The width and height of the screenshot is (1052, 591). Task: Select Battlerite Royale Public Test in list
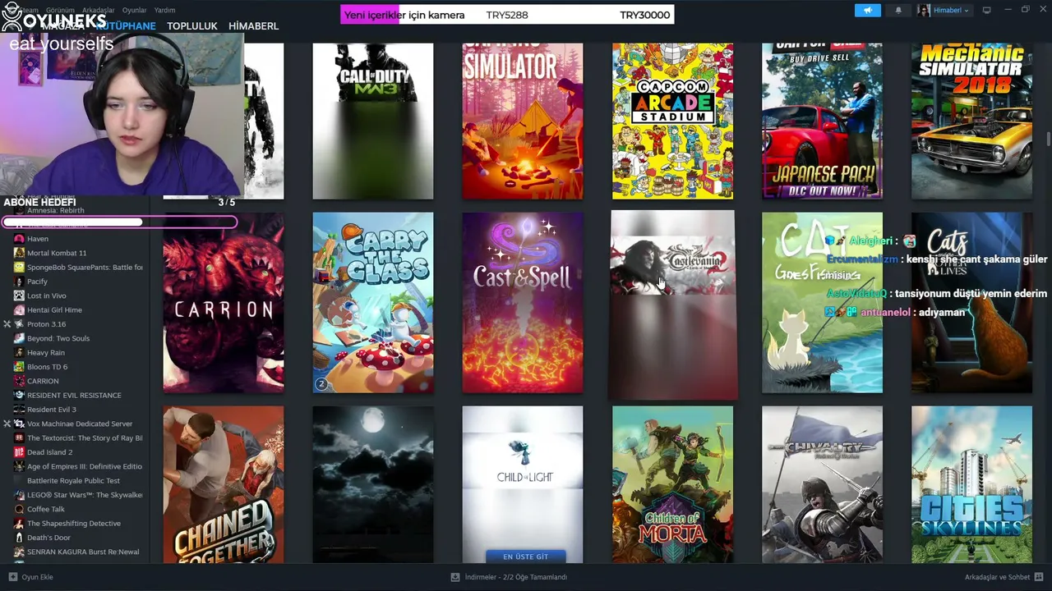(x=73, y=481)
